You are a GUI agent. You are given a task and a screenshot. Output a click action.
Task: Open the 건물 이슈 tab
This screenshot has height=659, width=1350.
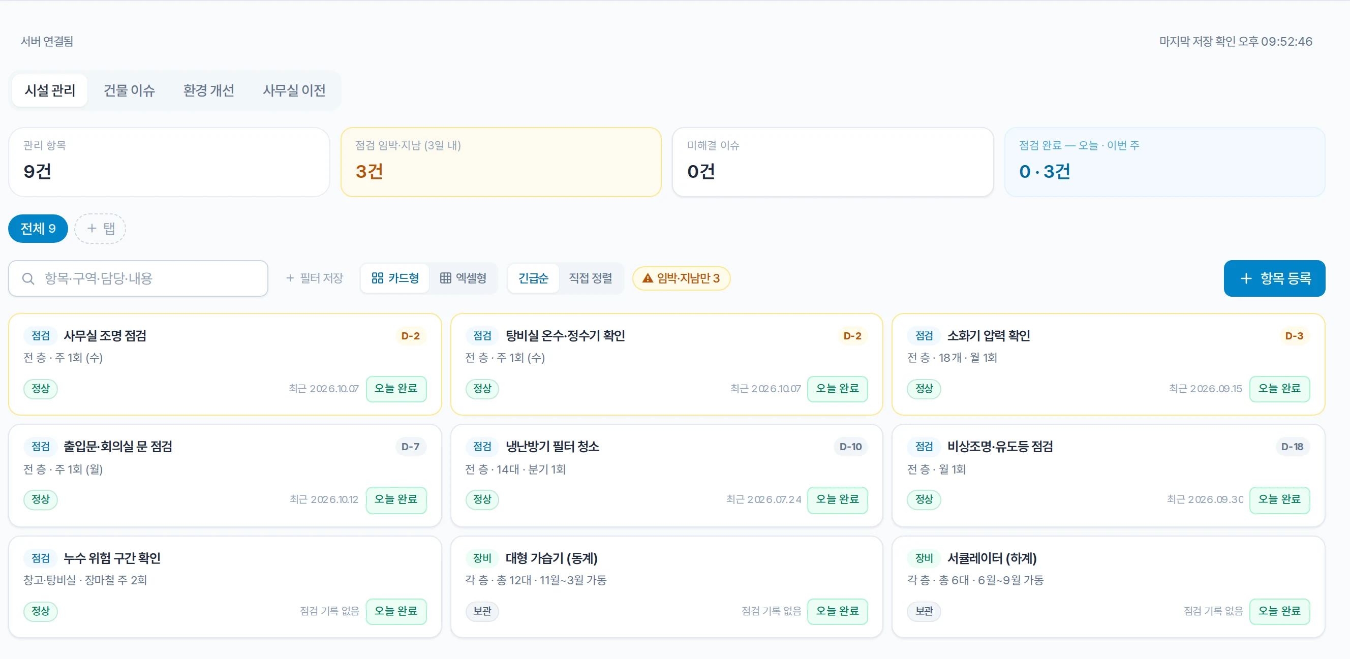[129, 90]
